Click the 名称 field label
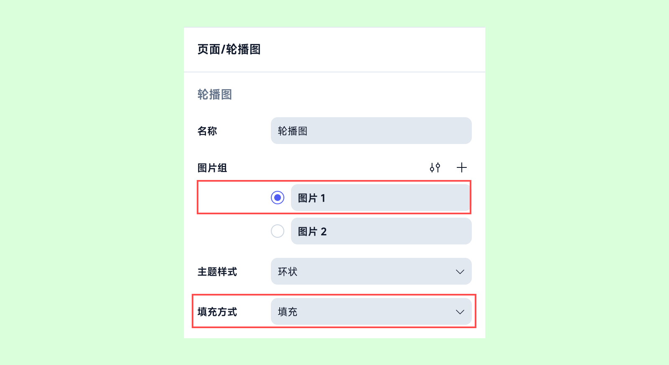 207,131
